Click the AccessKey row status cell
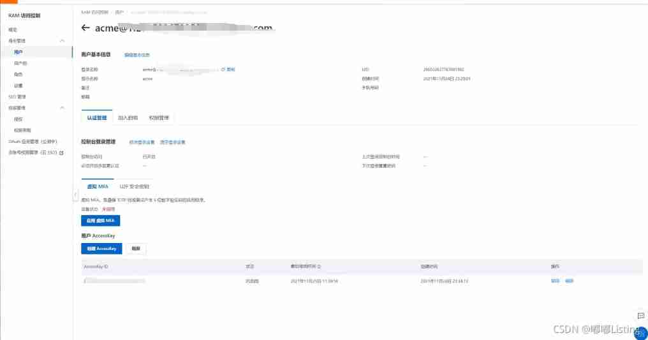 (x=252, y=281)
